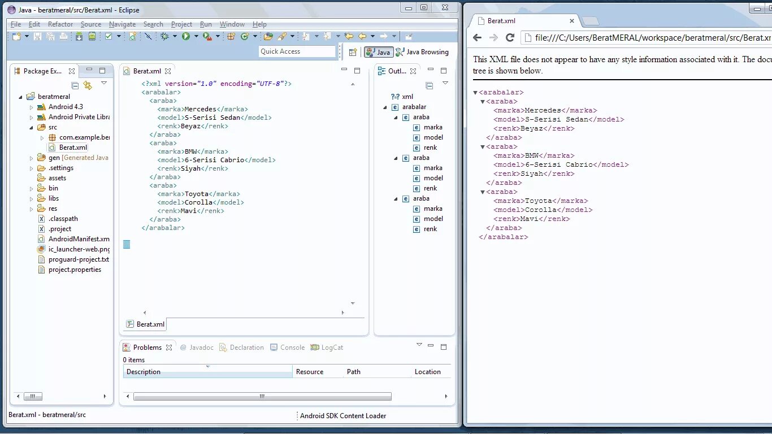Open the Android Virtual Device Manager icon
772x434 pixels.
click(92, 36)
